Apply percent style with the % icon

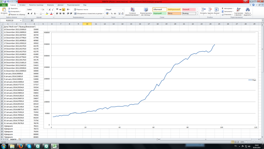point(112,13)
